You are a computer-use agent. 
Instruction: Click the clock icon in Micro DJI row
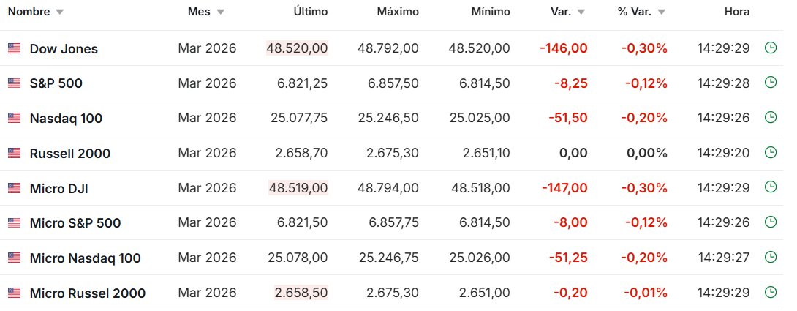770,187
